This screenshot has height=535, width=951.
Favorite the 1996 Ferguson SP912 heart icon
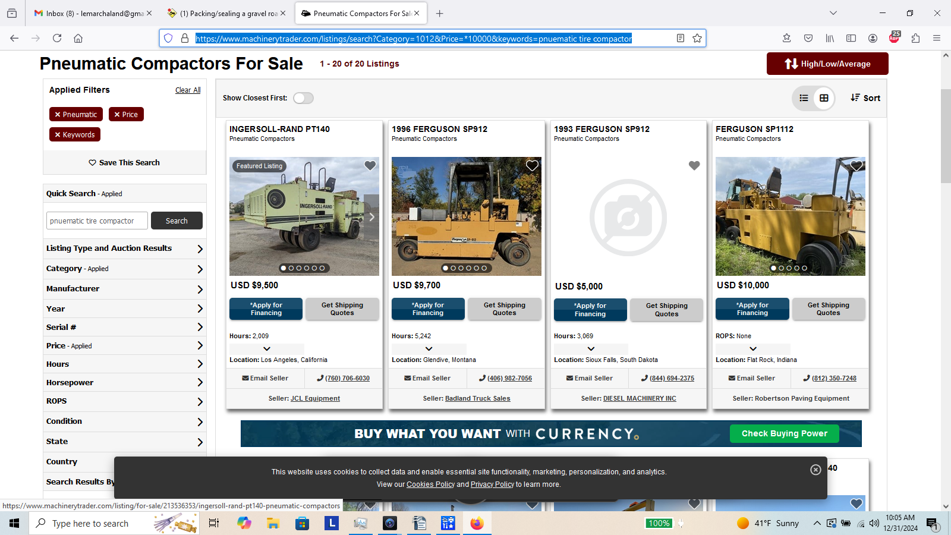(532, 166)
